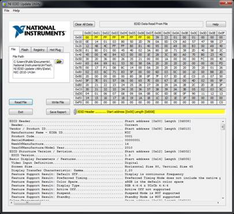Viewport: 234px width, 214px height.
Task: Switch to the Hot Plug tab
Action: 55,50
